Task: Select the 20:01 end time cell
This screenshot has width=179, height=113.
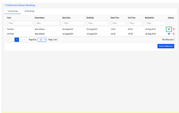Action: pos(130,29)
